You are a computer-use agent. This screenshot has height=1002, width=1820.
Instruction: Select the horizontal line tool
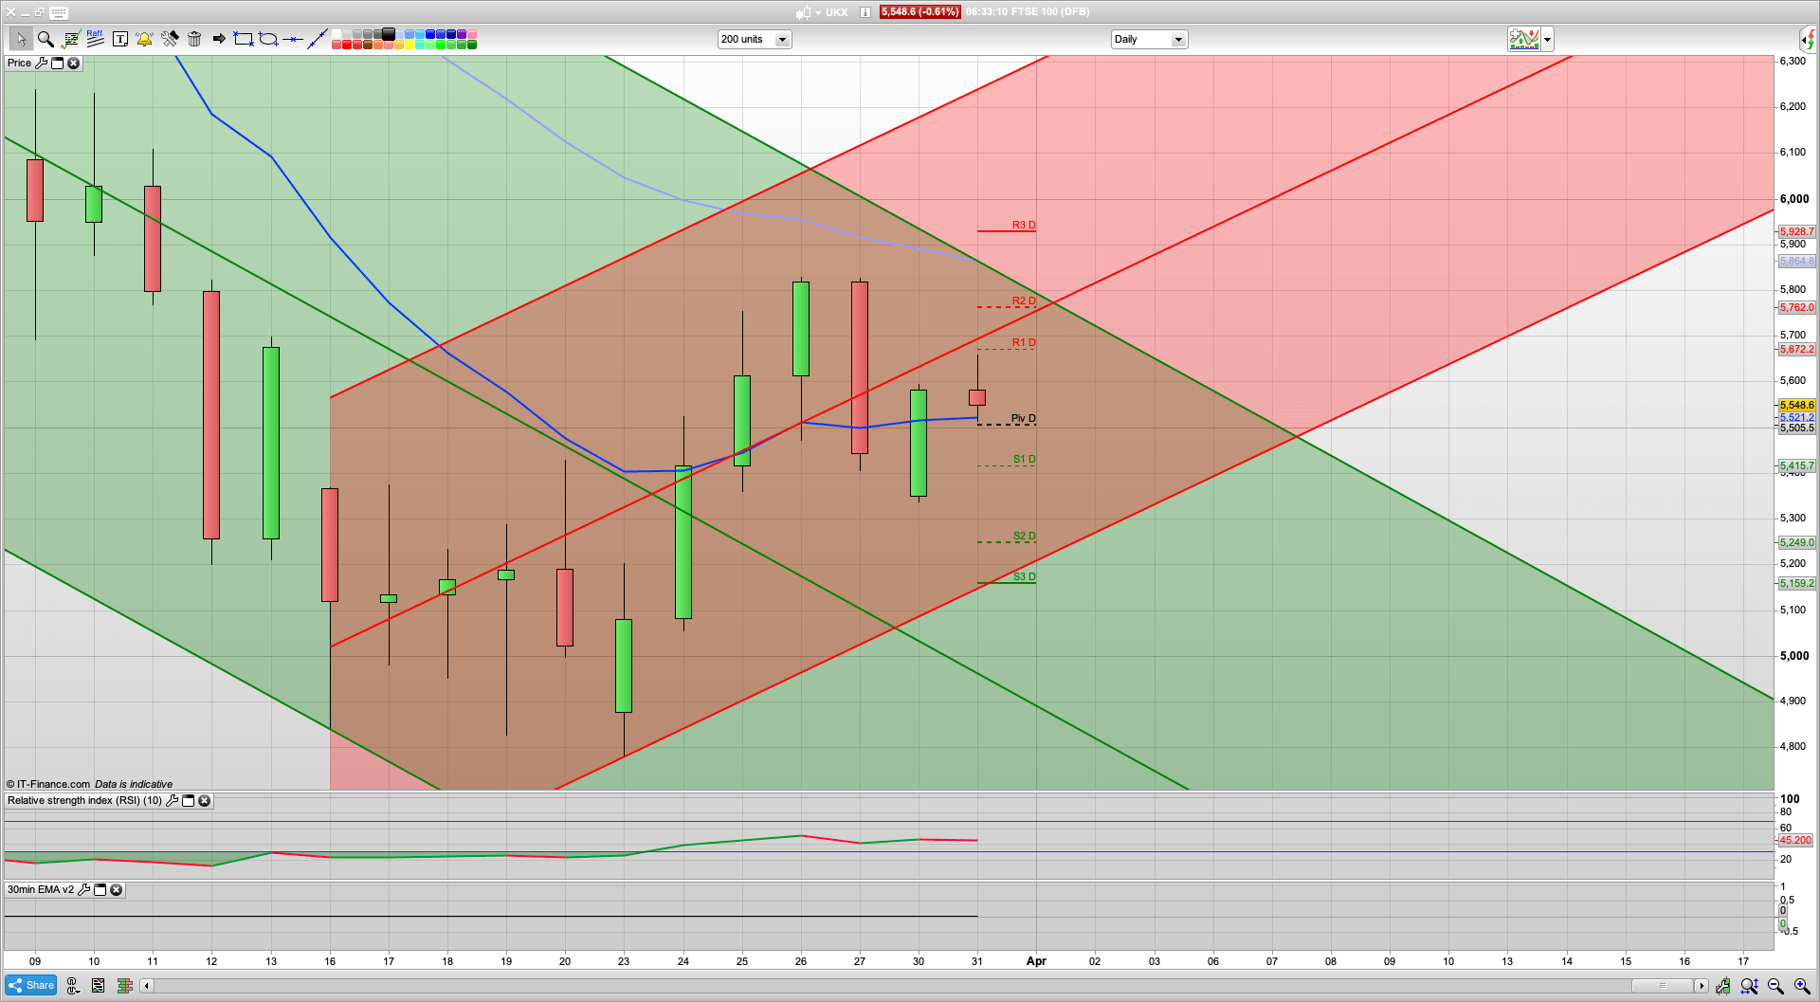click(x=293, y=39)
